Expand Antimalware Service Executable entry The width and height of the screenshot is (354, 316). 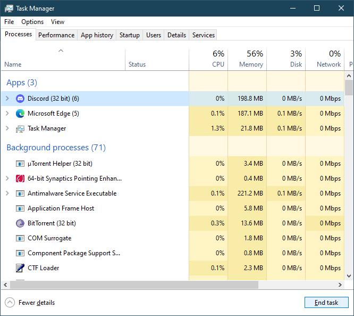[x=7, y=193]
